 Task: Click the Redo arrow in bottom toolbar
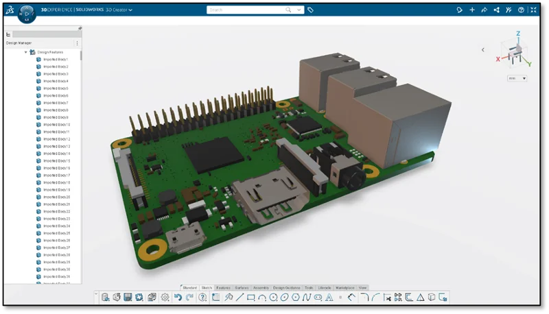coord(189,298)
